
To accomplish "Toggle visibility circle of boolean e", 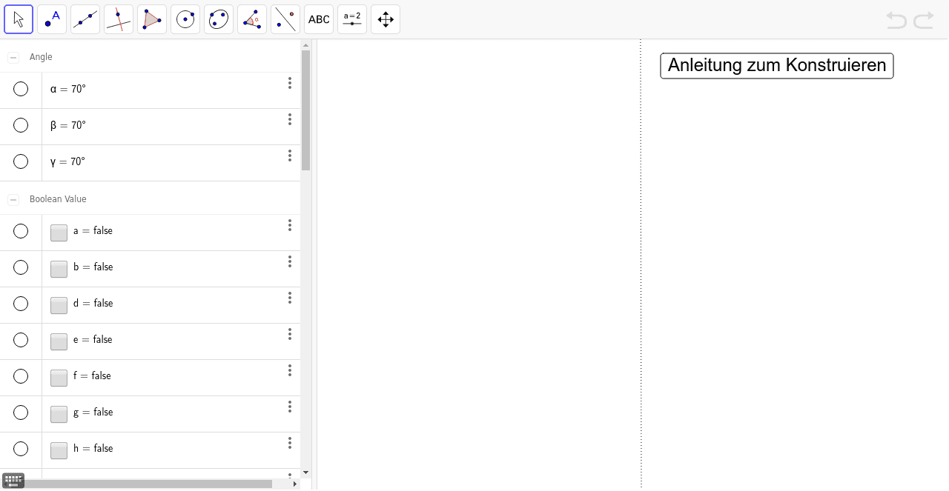I will 21,340.
